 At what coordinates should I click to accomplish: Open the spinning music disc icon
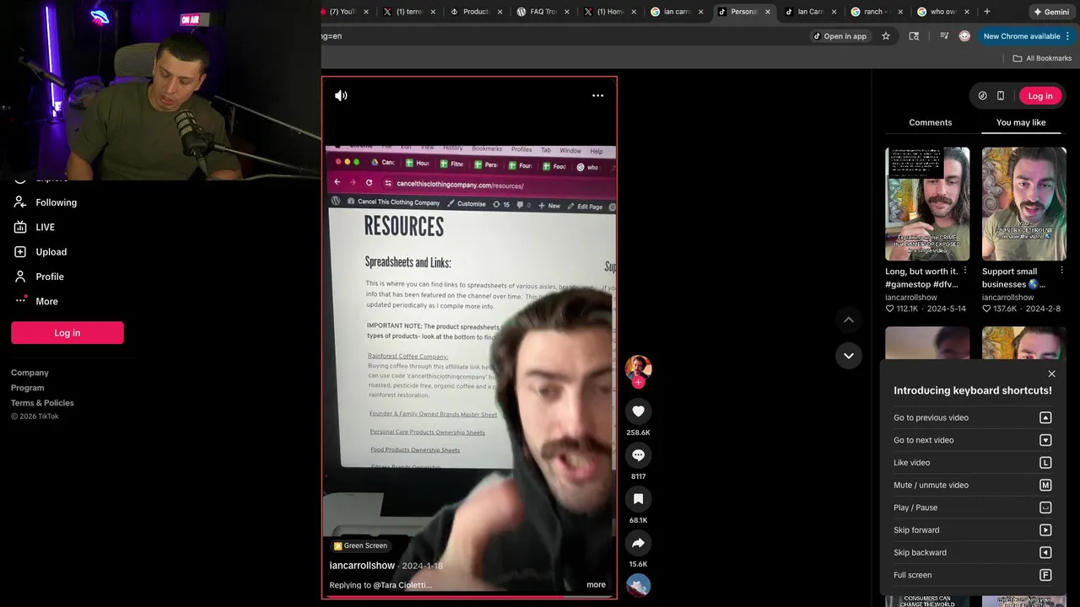coord(638,585)
